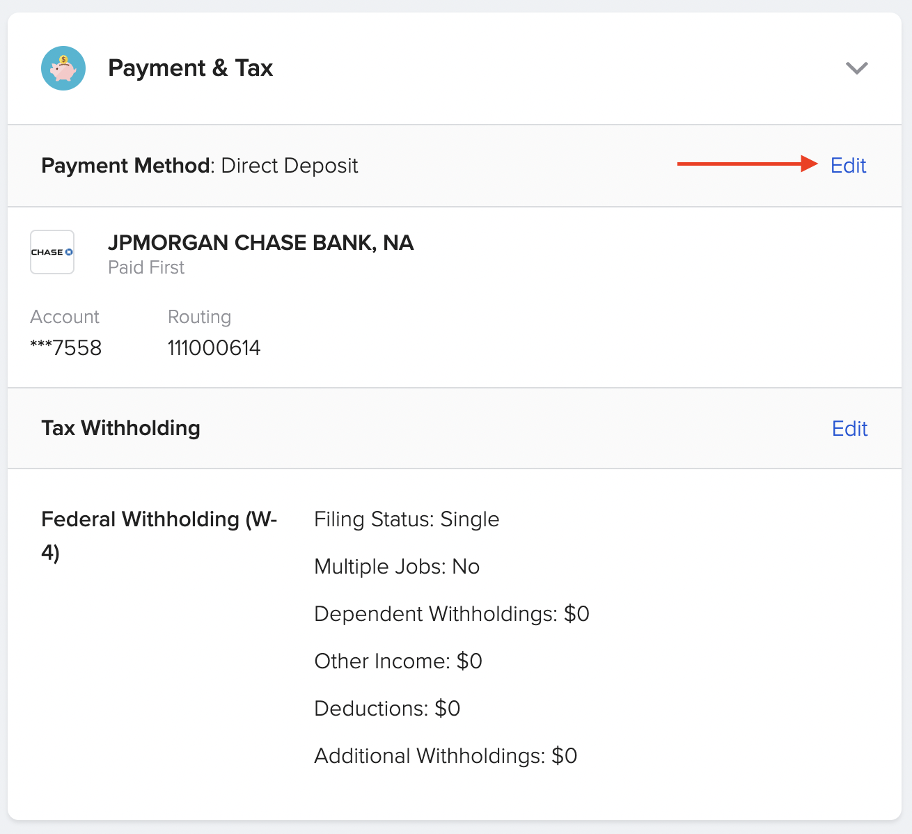Screen dimensions: 912x834
Task: Edit the Tax Withholding details
Action: click(x=849, y=428)
